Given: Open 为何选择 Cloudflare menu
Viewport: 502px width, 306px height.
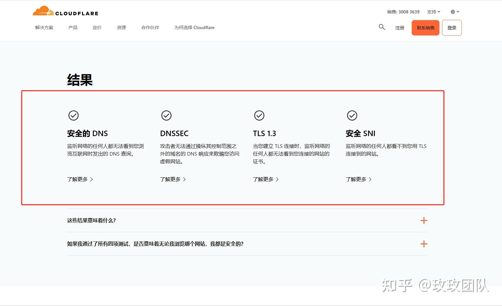Looking at the screenshot, I should 194,27.
